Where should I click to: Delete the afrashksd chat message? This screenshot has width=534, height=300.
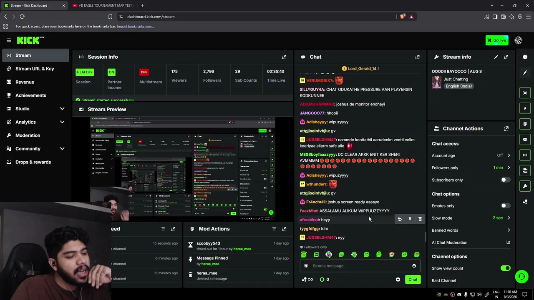[x=420, y=219]
